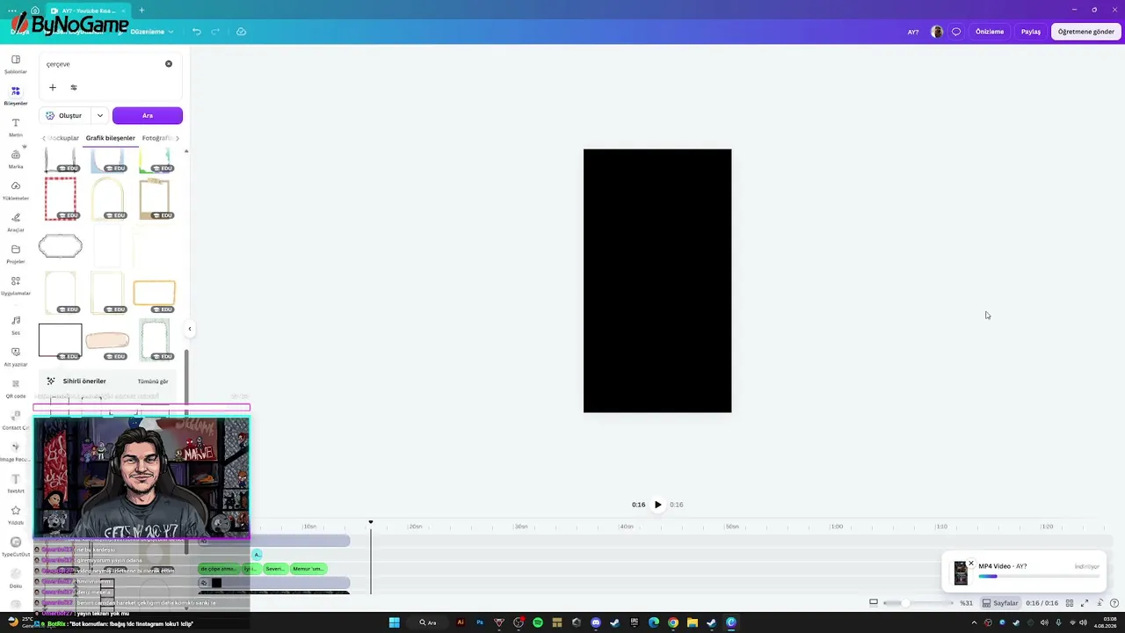Click the home icon in the tab bar
The image size is (1125, 633).
tap(34, 11)
